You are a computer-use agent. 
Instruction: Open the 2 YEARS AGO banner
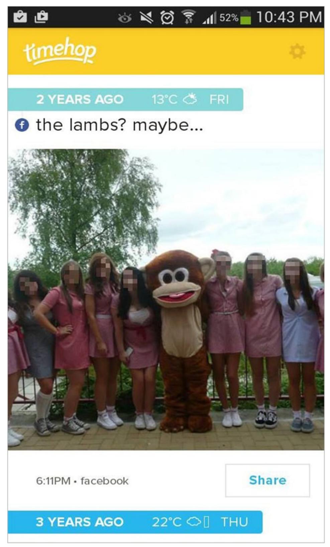click(x=125, y=99)
